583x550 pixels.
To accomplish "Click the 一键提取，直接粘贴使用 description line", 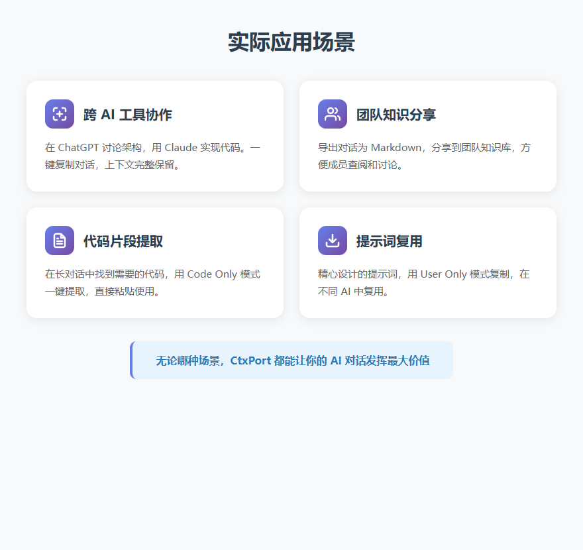I will click(102, 291).
